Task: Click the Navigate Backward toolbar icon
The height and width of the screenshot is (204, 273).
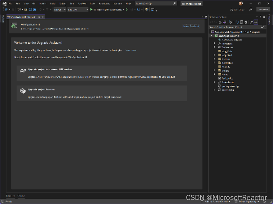Action: point(6,10)
